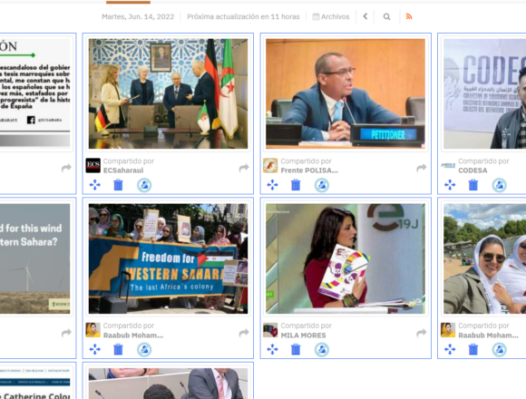Viewport: 526px width, 399px height.
Task: Move the Frente POLISARIO card with the arrows icon
Action: [272, 185]
